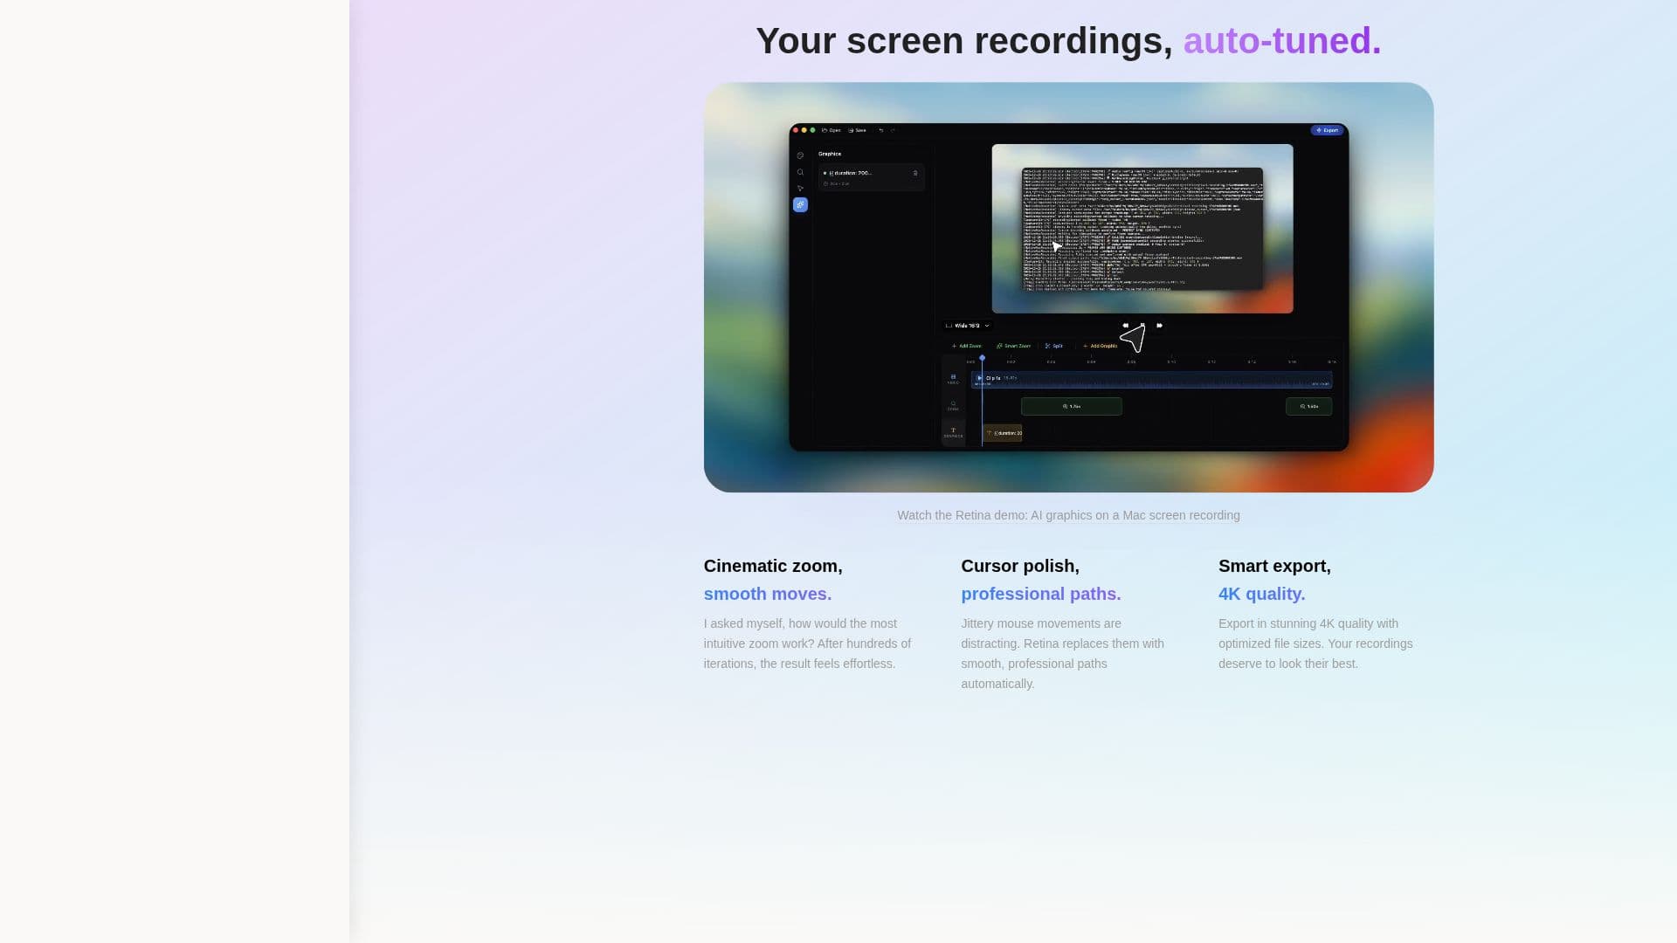1677x943 pixels.
Task: Click the 'Cinematic zoom,' feature heading
Action: (773, 566)
